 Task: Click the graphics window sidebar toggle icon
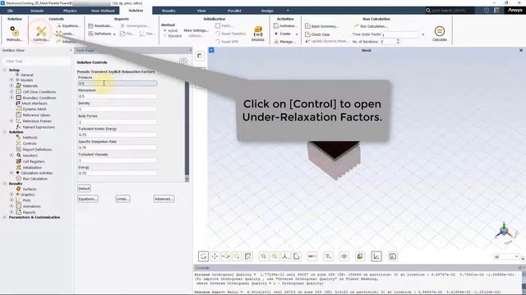point(200,57)
